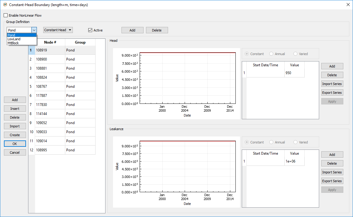
Task: Select node cell 108900
Action: coord(50,59)
